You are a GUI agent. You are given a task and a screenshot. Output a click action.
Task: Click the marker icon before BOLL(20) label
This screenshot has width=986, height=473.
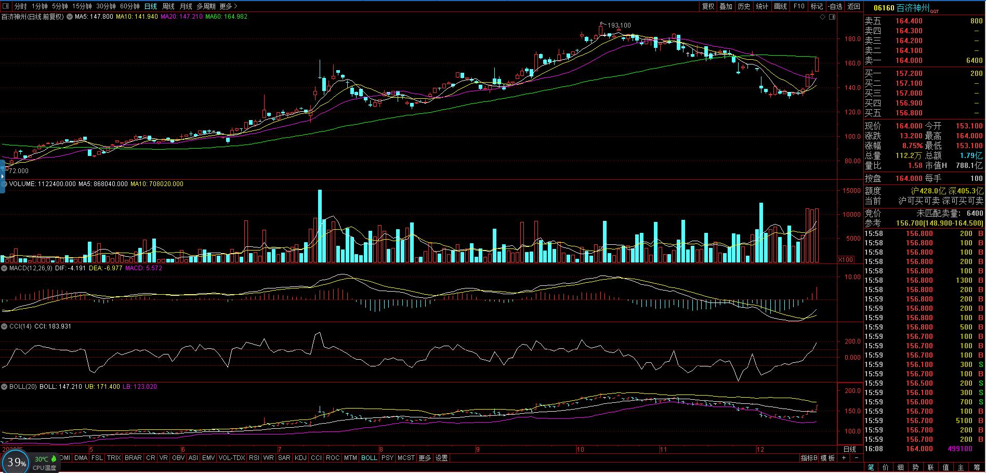click(x=4, y=387)
